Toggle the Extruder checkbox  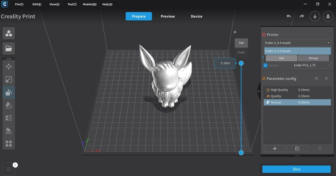pyautogui.click(x=265, y=65)
